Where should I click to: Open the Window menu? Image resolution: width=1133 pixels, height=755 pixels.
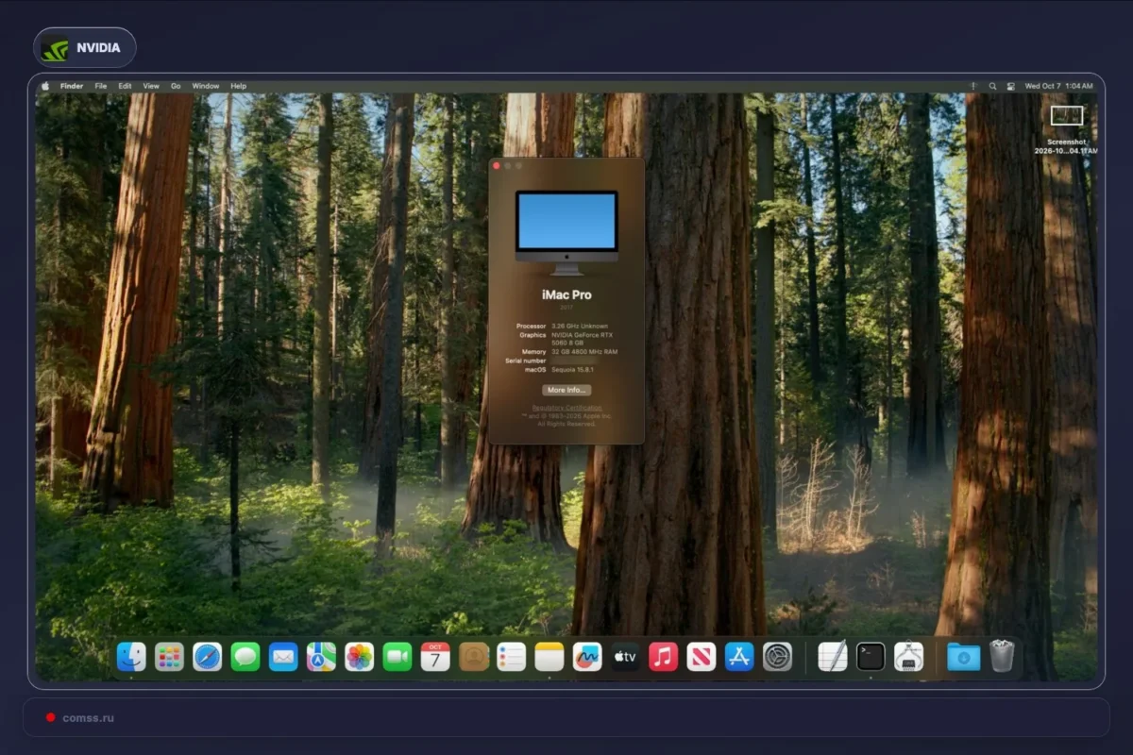(x=206, y=86)
